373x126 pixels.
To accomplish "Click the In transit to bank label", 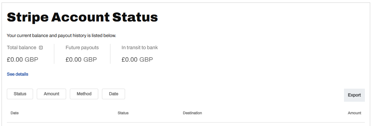I will tap(139, 48).
